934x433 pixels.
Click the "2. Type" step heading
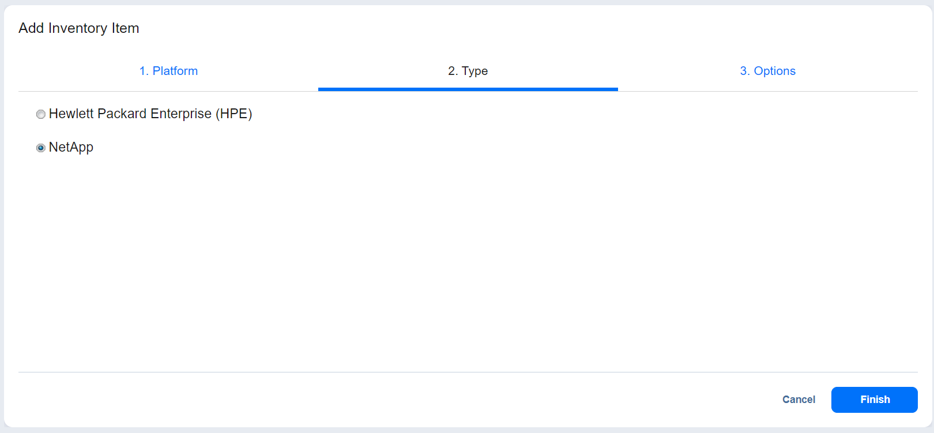click(468, 71)
